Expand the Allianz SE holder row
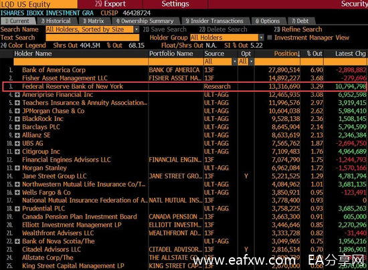368x270 pixels. (x=17, y=136)
